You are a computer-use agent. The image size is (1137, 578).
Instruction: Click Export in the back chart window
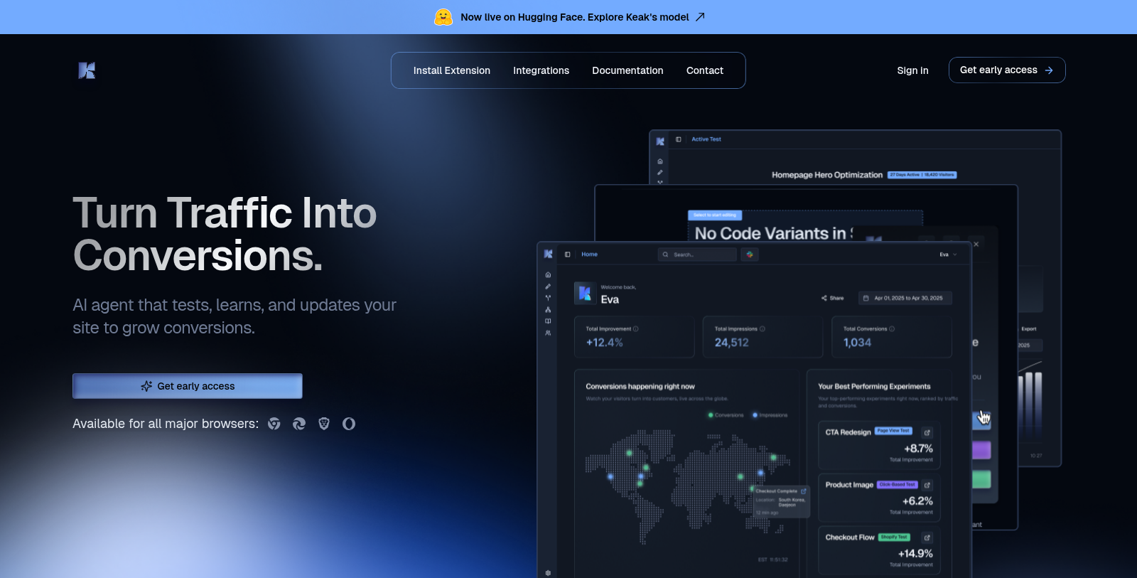[x=1028, y=328]
